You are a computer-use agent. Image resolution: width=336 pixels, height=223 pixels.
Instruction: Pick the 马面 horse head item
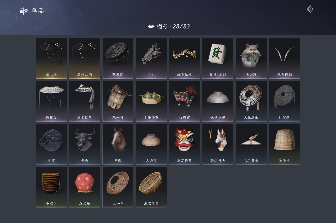[118, 144]
